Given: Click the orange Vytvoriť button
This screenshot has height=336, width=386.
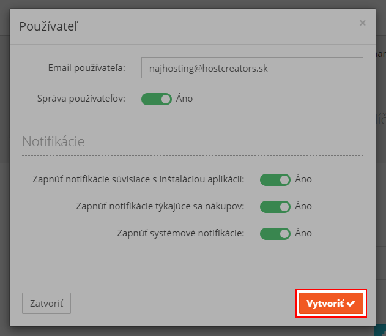Looking at the screenshot, I should [x=331, y=303].
